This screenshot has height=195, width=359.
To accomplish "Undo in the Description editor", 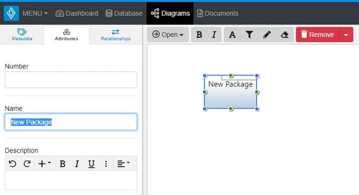I will pos(12,163).
